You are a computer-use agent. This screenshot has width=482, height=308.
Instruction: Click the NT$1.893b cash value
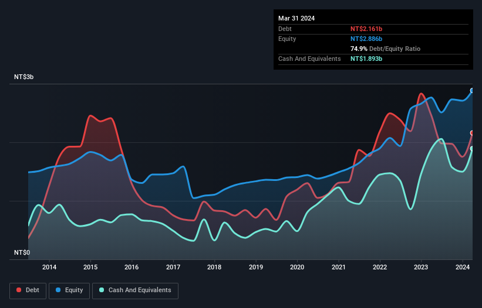pos(366,59)
